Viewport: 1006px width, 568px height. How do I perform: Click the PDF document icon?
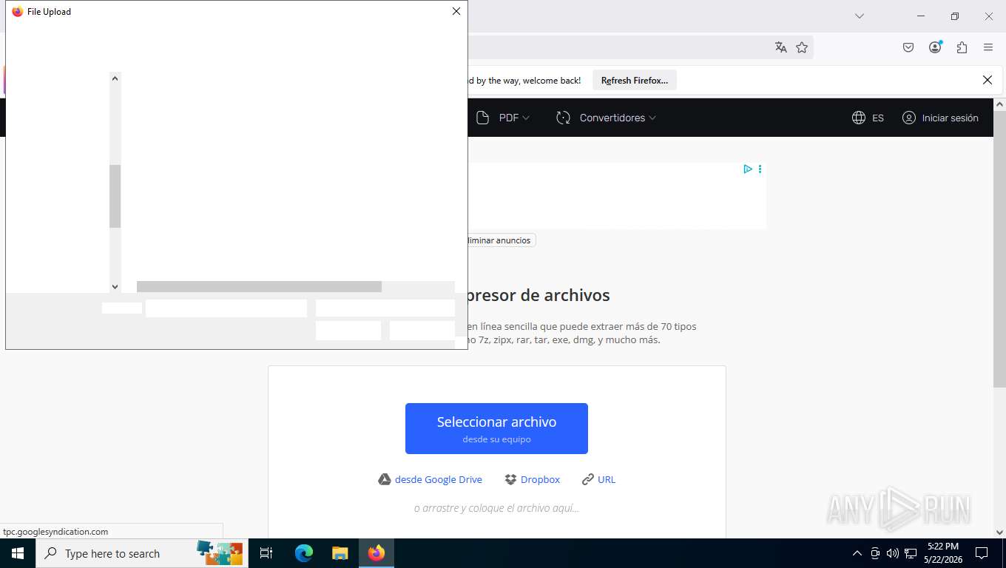pyautogui.click(x=483, y=118)
